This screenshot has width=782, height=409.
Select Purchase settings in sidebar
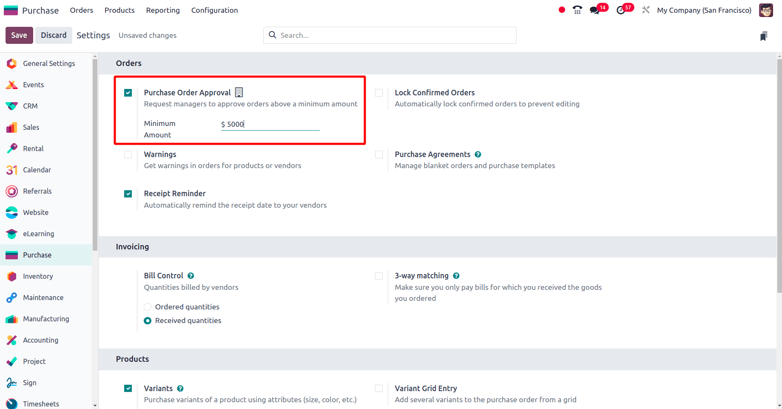click(x=46, y=255)
